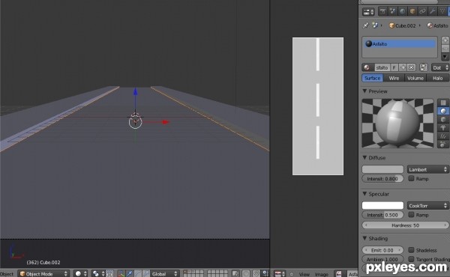
Task: Enable the Tangent Shading checkbox
Action: [411, 259]
